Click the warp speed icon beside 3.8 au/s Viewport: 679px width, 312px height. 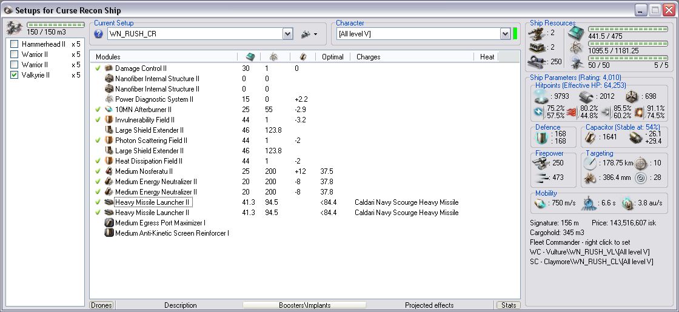tap(627, 203)
